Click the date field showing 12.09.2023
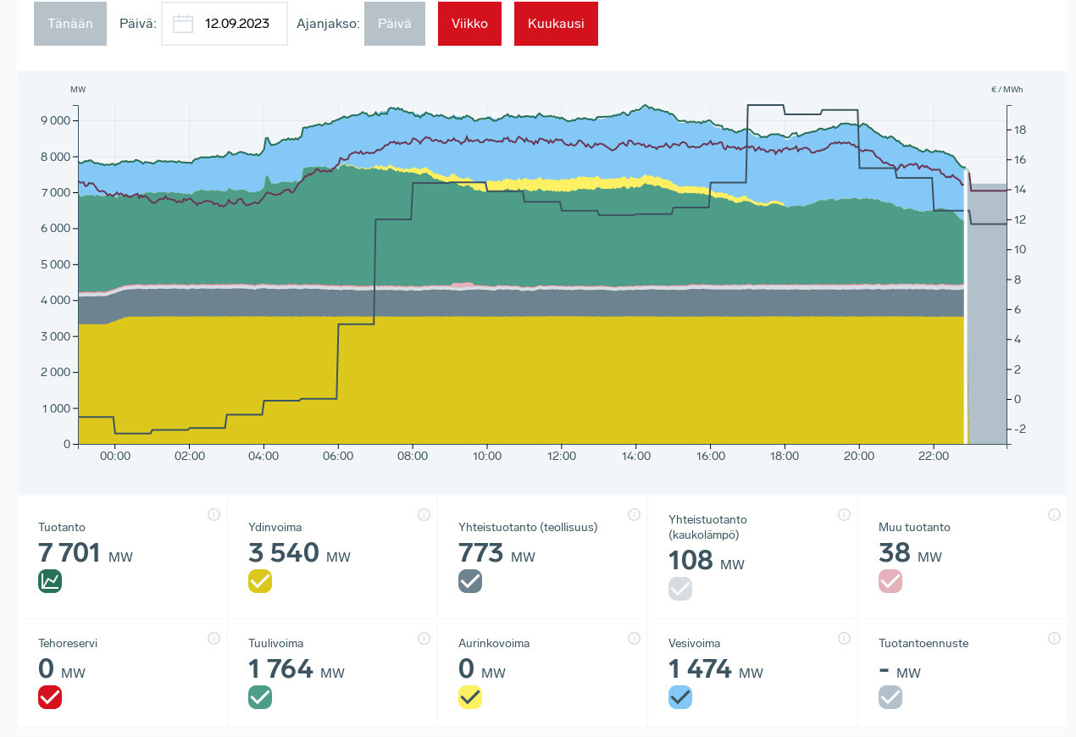Image resolution: width=1076 pixels, height=737 pixels. tap(236, 24)
